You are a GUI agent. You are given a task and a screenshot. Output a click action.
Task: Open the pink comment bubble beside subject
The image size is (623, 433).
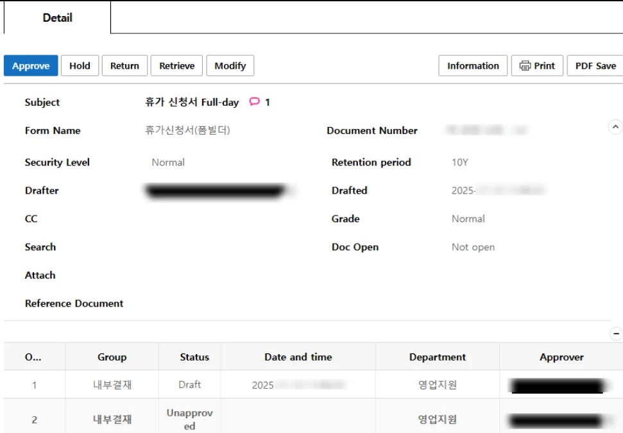(255, 102)
